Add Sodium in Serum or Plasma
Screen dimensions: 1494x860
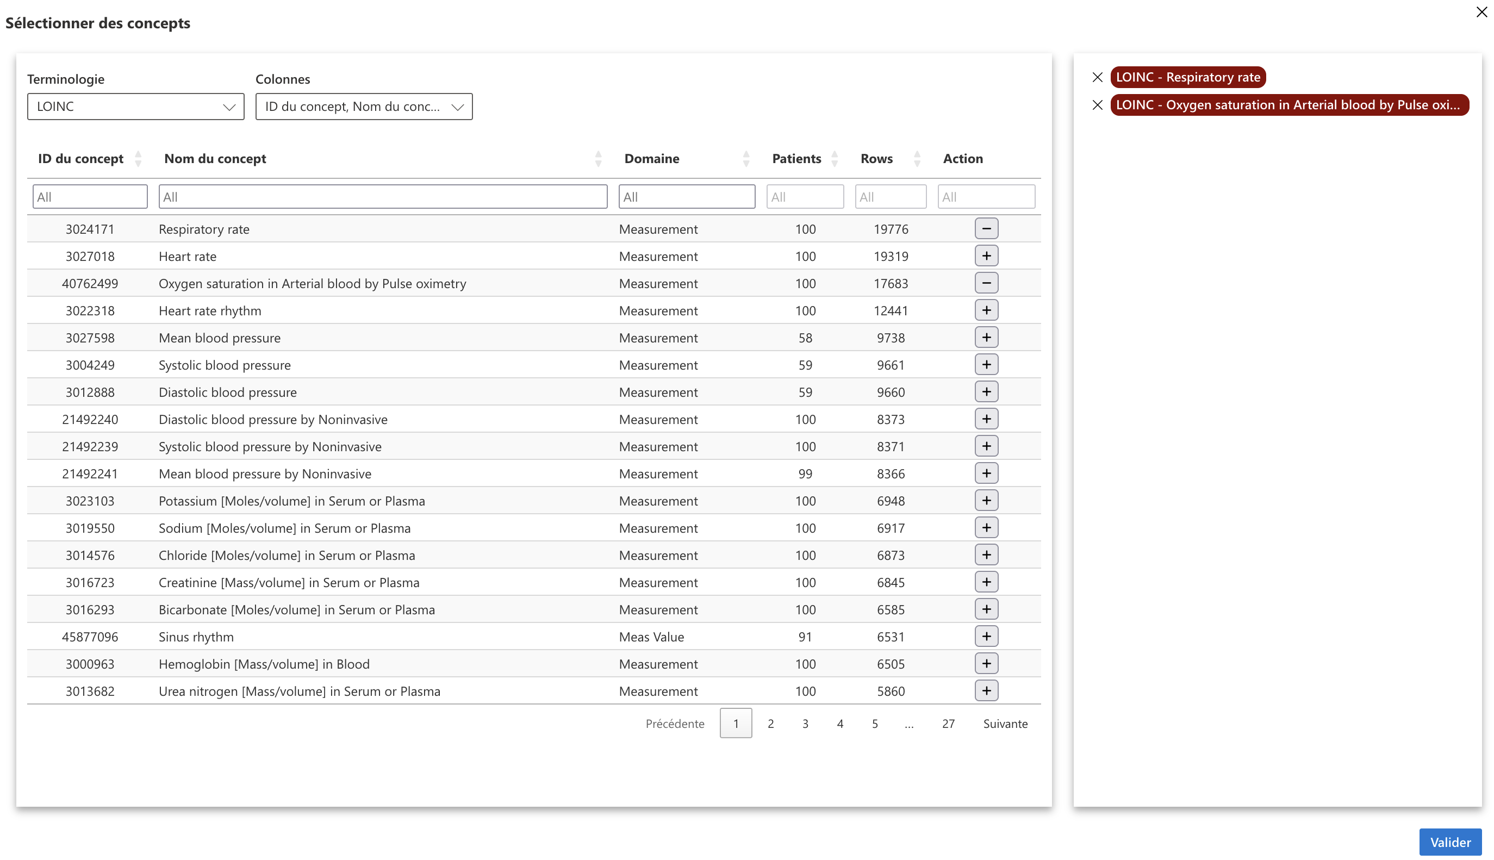986,527
